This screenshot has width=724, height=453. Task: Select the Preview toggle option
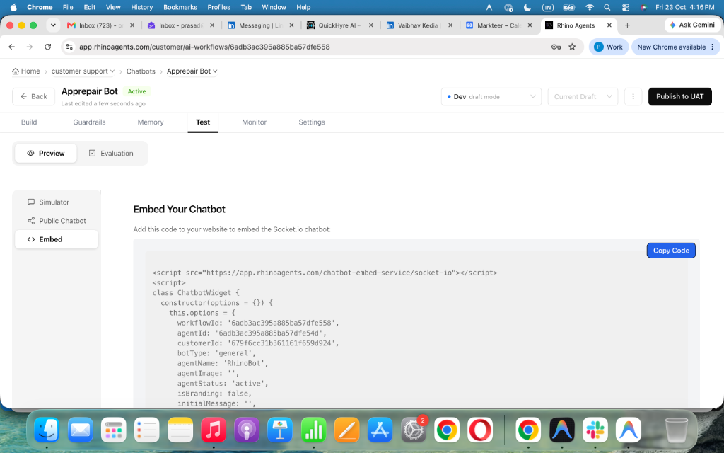point(46,154)
